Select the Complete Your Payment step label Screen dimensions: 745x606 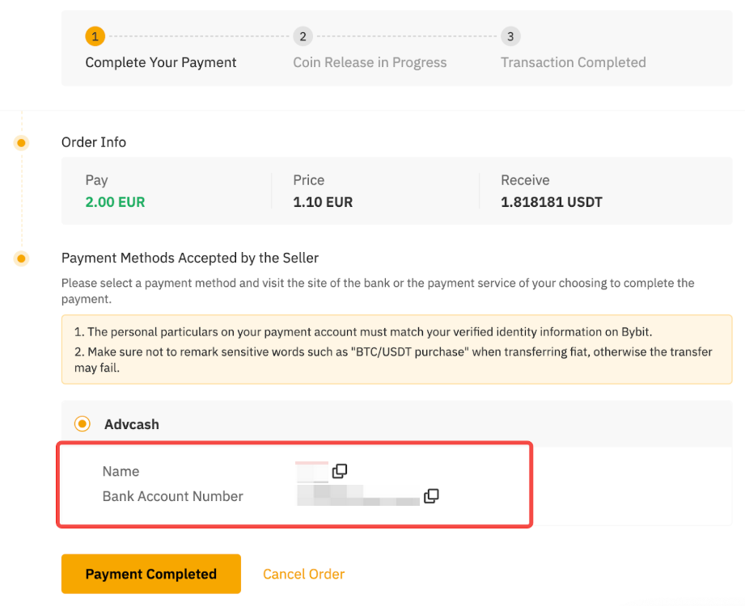pyautogui.click(x=161, y=62)
